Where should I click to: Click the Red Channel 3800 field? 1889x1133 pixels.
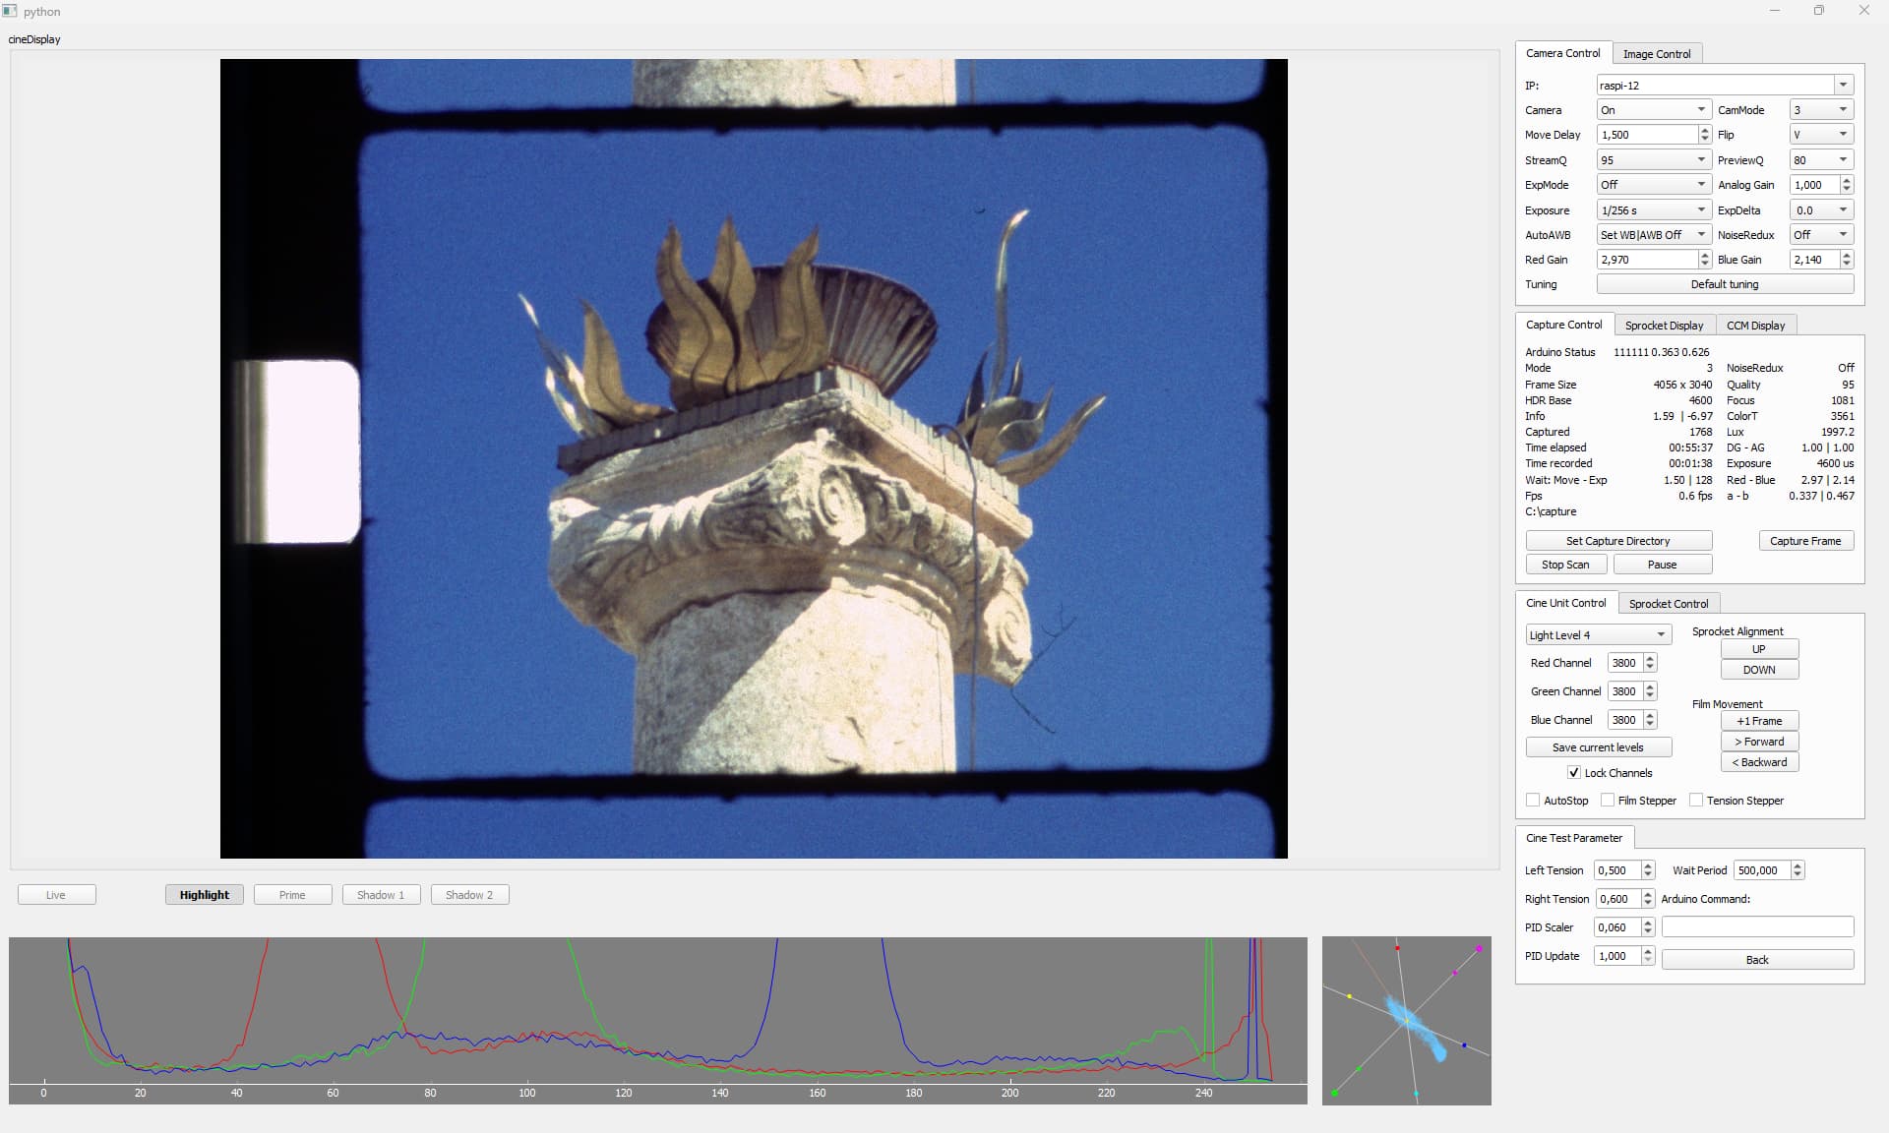[x=1625, y=663]
